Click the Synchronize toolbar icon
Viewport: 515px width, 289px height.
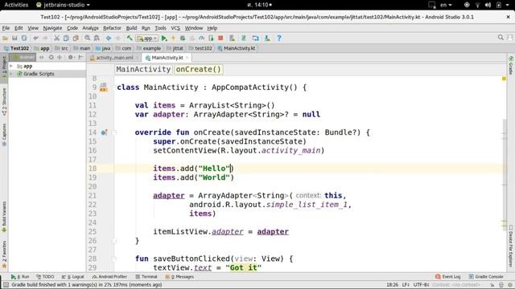point(24,39)
